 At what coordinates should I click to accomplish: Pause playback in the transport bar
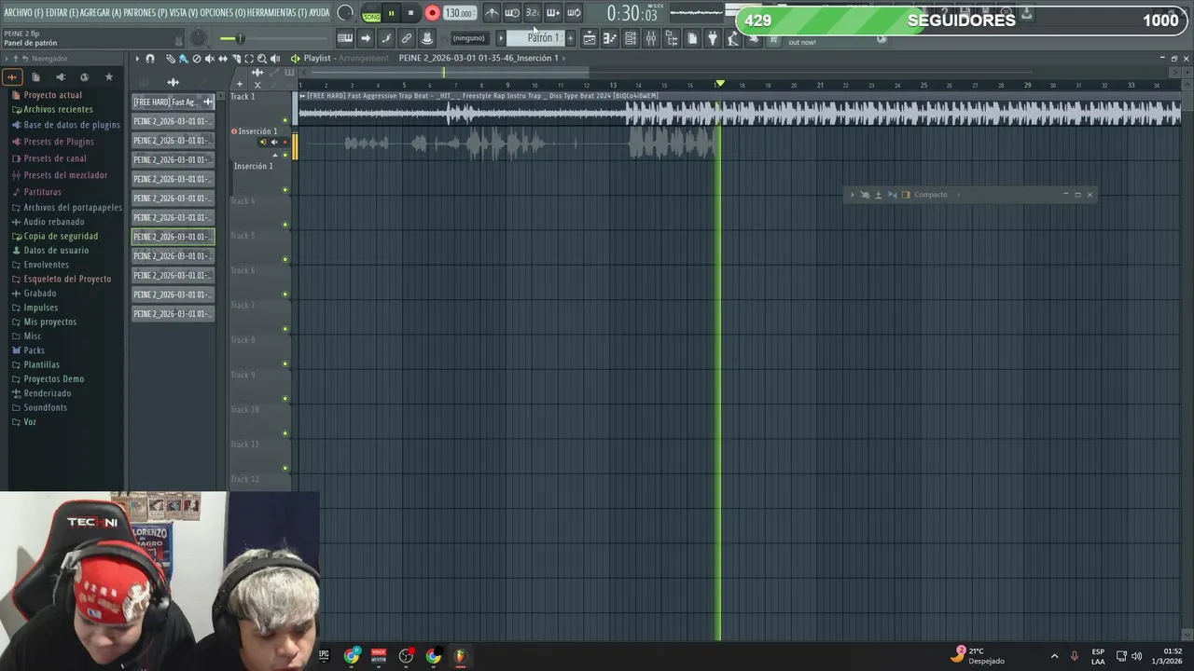click(x=391, y=13)
